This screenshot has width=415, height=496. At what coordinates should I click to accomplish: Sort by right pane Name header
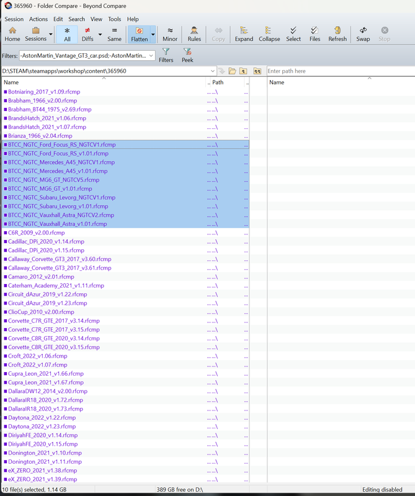coord(341,82)
